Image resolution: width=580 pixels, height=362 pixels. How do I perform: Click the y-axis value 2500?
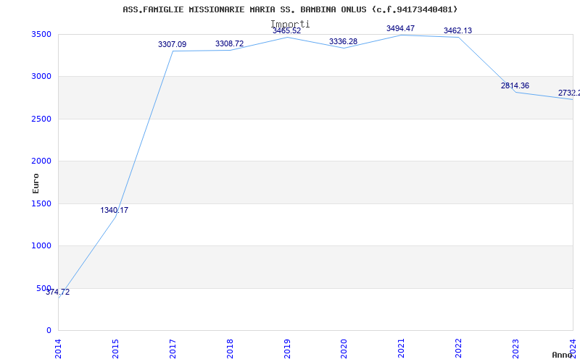coord(43,119)
